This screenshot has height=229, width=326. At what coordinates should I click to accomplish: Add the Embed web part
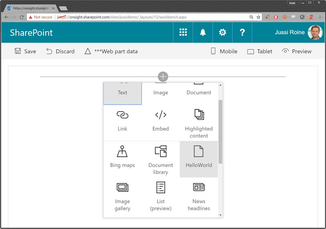160,121
